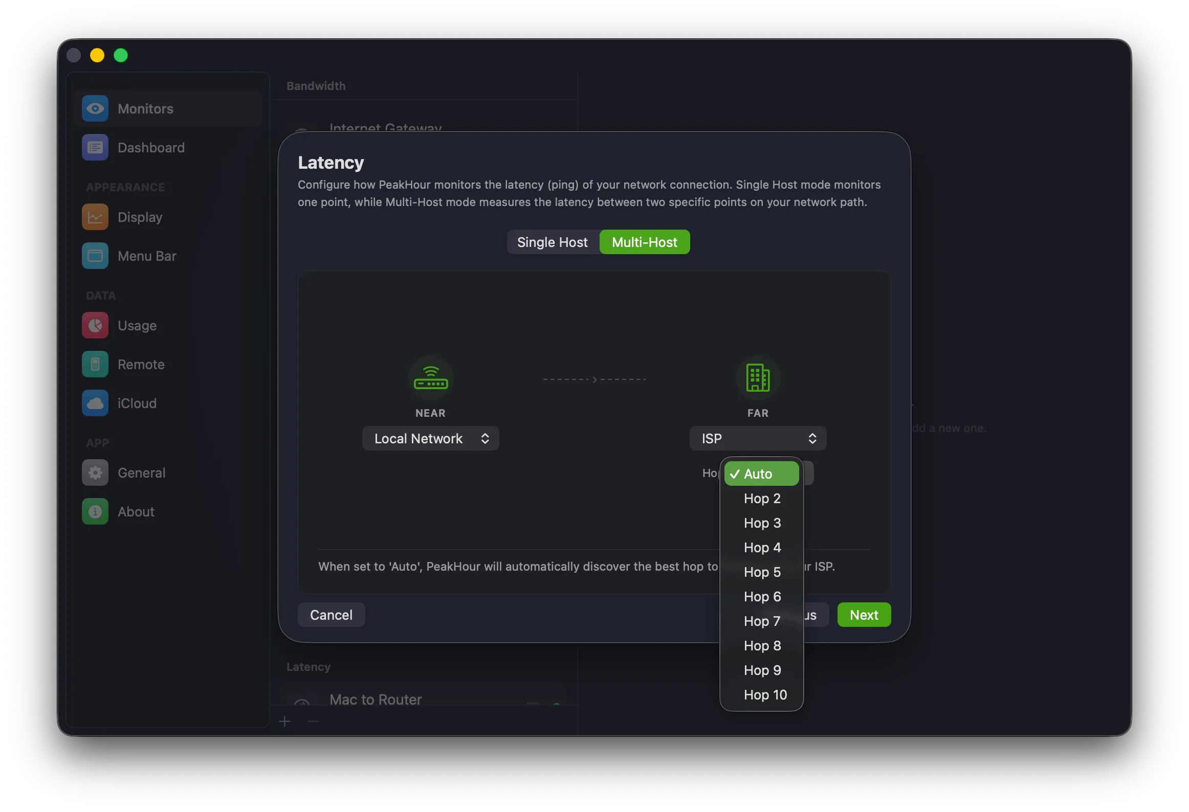1189x812 pixels.
Task: Choose Auto in the hop menu
Action: click(761, 473)
